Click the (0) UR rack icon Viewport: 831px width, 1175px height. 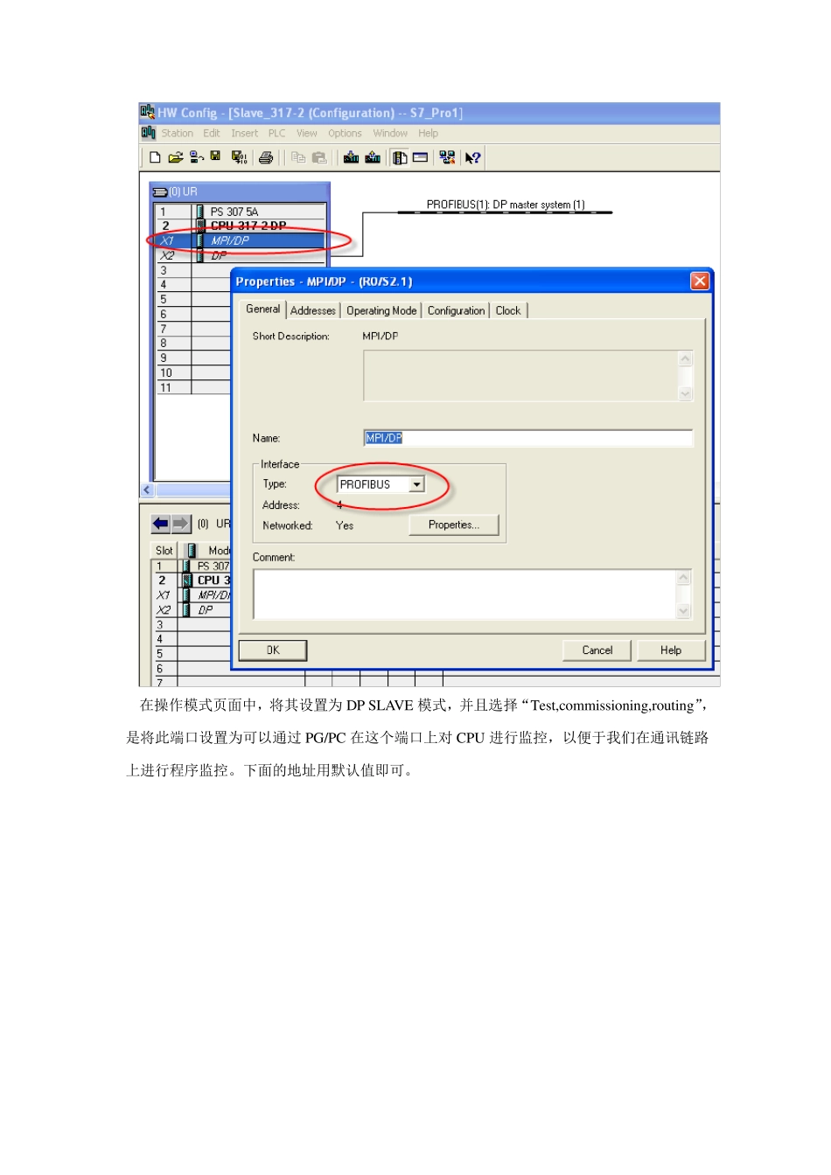[160, 191]
